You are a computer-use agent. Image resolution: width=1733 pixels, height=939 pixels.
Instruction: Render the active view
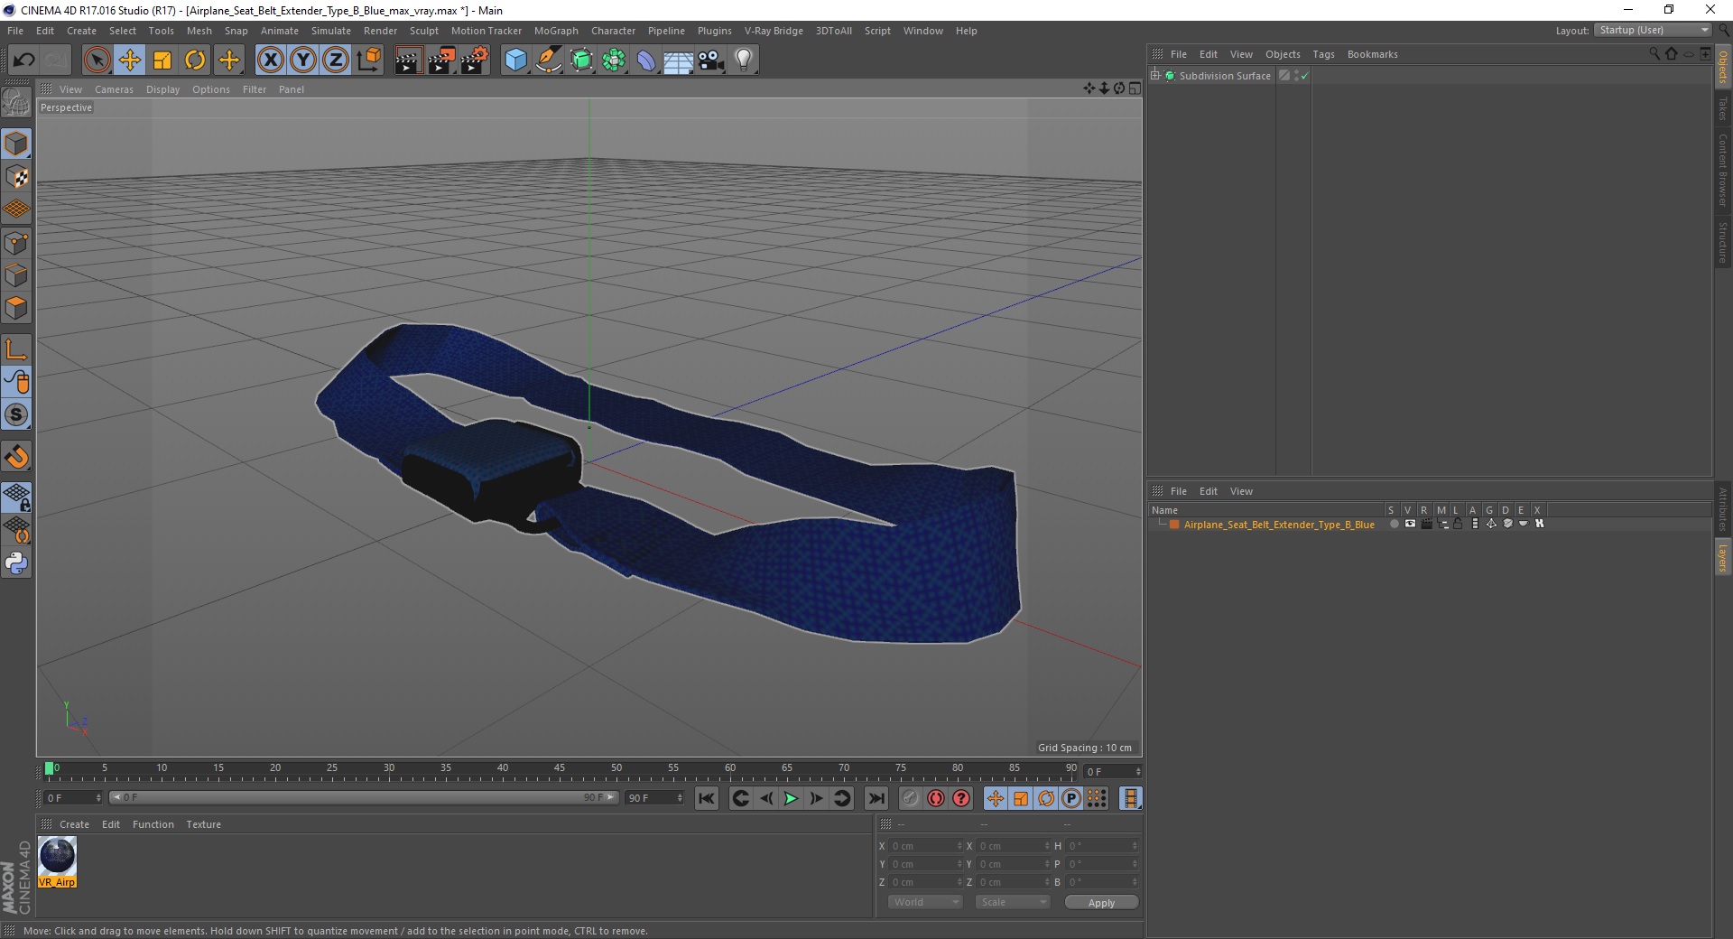(408, 60)
